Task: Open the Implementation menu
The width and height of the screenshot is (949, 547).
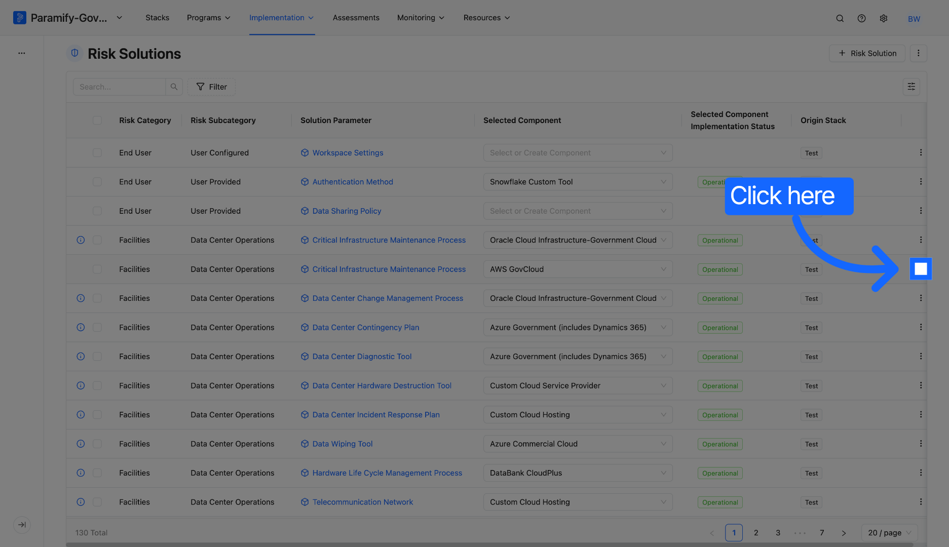Action: 282,18
